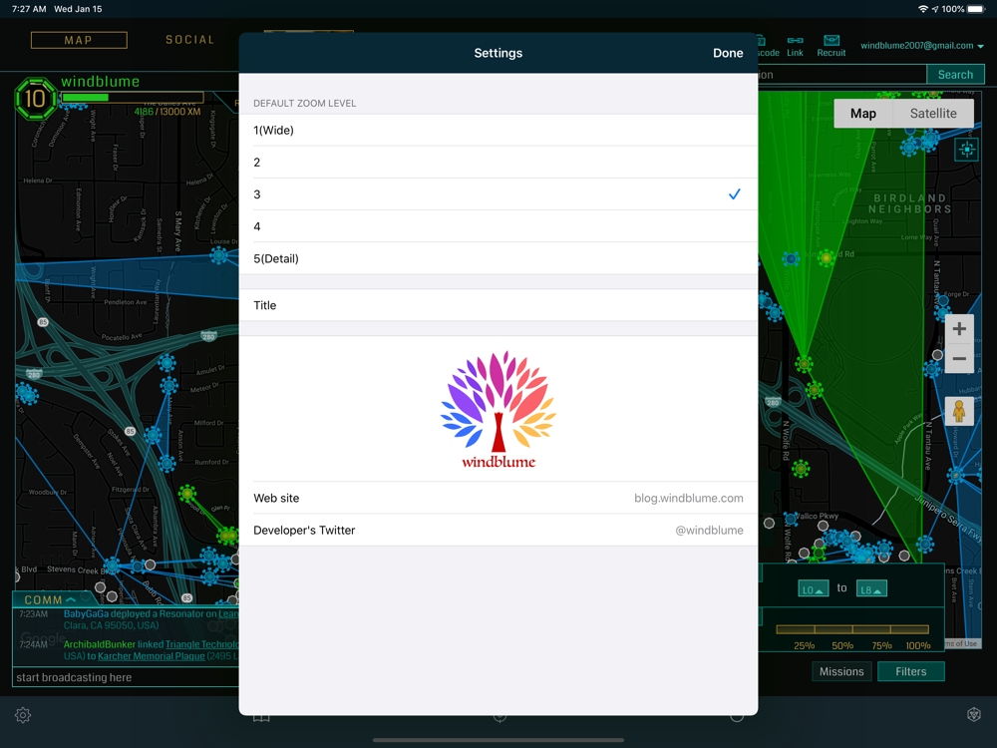Tap the battery icon in status bar
This screenshot has width=997, height=748.
click(x=976, y=9)
